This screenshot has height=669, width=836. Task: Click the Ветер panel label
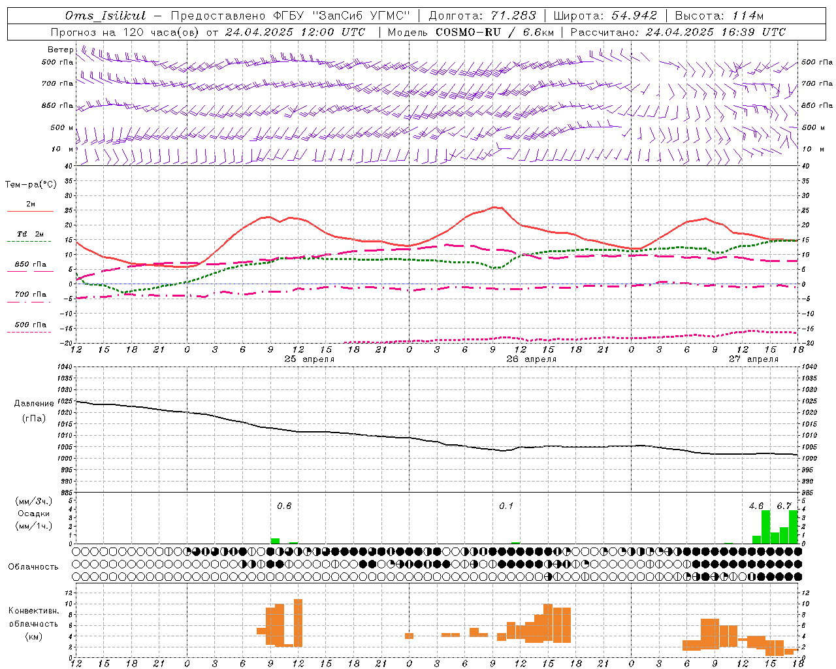tap(61, 50)
